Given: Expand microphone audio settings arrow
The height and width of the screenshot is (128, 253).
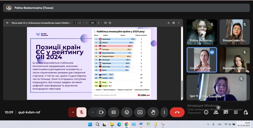Looking at the screenshot, I should click(73, 112).
